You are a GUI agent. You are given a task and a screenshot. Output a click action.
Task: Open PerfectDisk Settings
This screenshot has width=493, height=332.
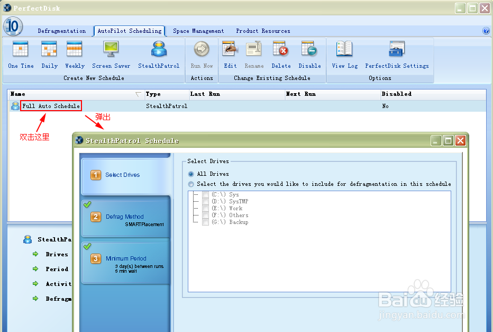coord(397,54)
